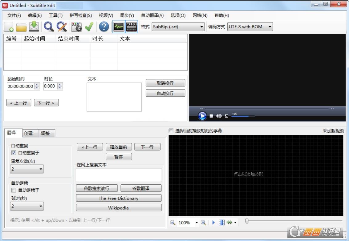Click the 谷歌翻译 button
The width and height of the screenshot is (349, 241).
[141, 188]
